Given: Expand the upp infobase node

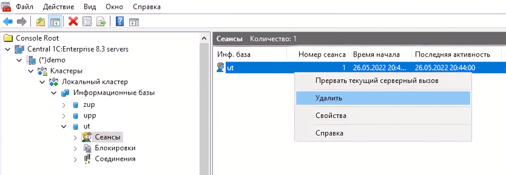Looking at the screenshot, I should click(x=64, y=116).
